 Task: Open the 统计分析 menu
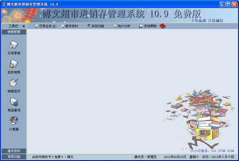point(122,26)
